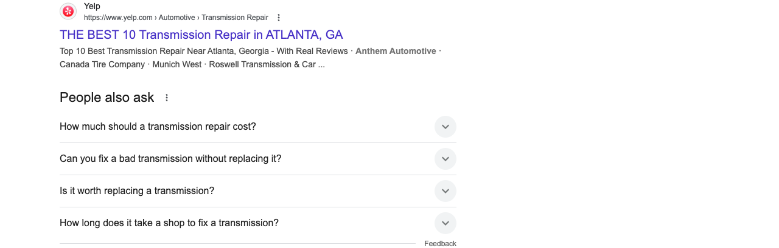Viewport: 779px width, 248px height.
Task: Expand chevron for how long shop takes question
Action: pos(445,223)
